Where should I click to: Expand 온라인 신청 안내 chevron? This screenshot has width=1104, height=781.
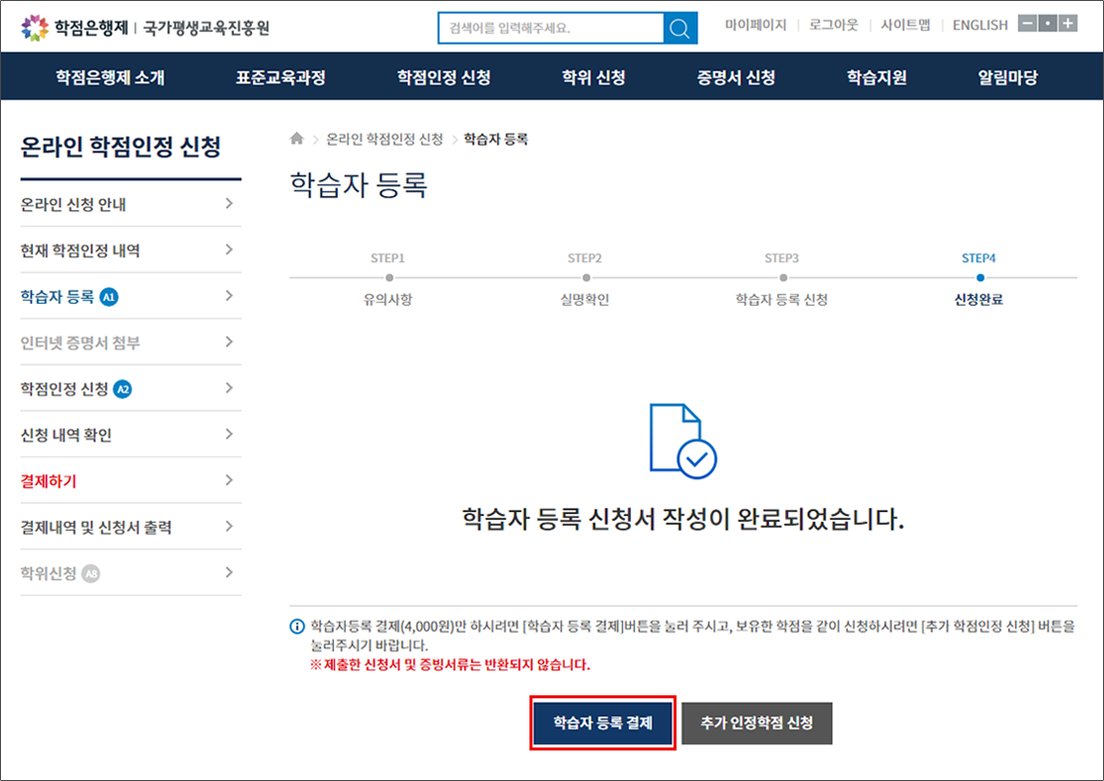tap(228, 204)
